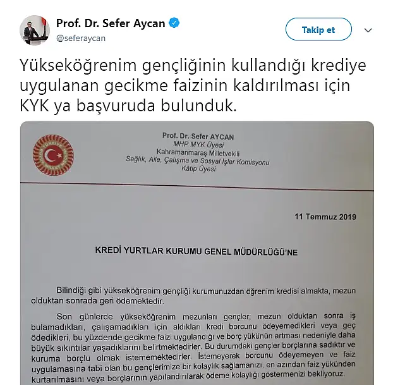Image resolution: width=393 pixels, height=385 pixels.
Task: Visit the @seferaycan handle link
Action: [81, 39]
